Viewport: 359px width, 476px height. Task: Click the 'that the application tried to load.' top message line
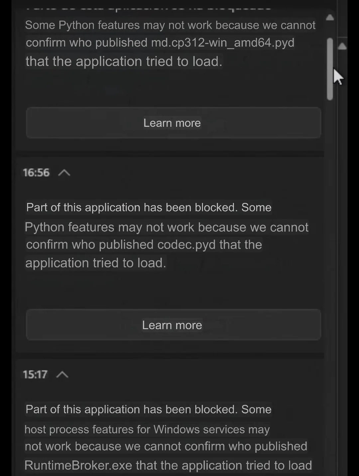[124, 61]
